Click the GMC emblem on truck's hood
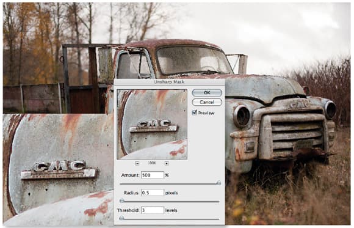Screen dimensions: 354x228 click(x=298, y=105)
